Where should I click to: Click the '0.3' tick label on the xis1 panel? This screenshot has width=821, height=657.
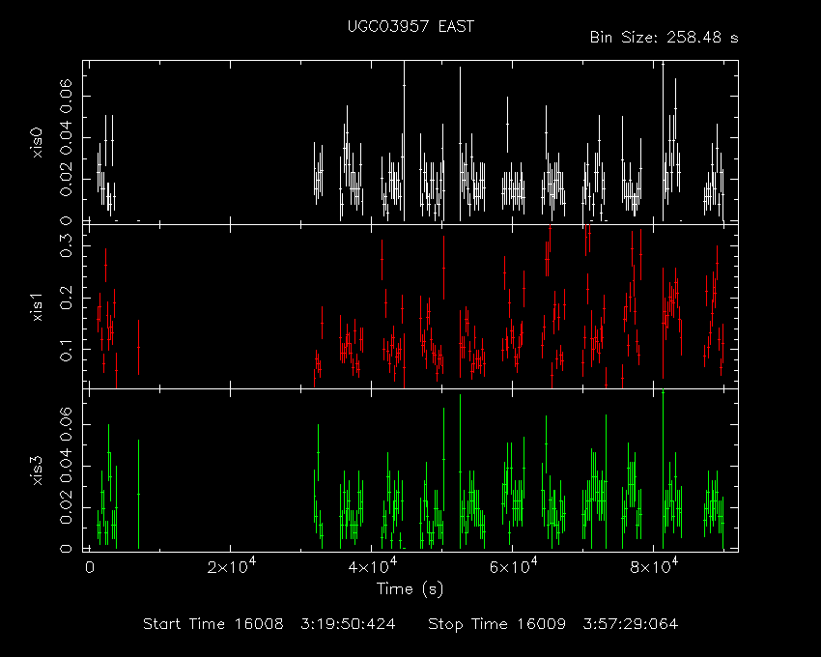tap(67, 245)
